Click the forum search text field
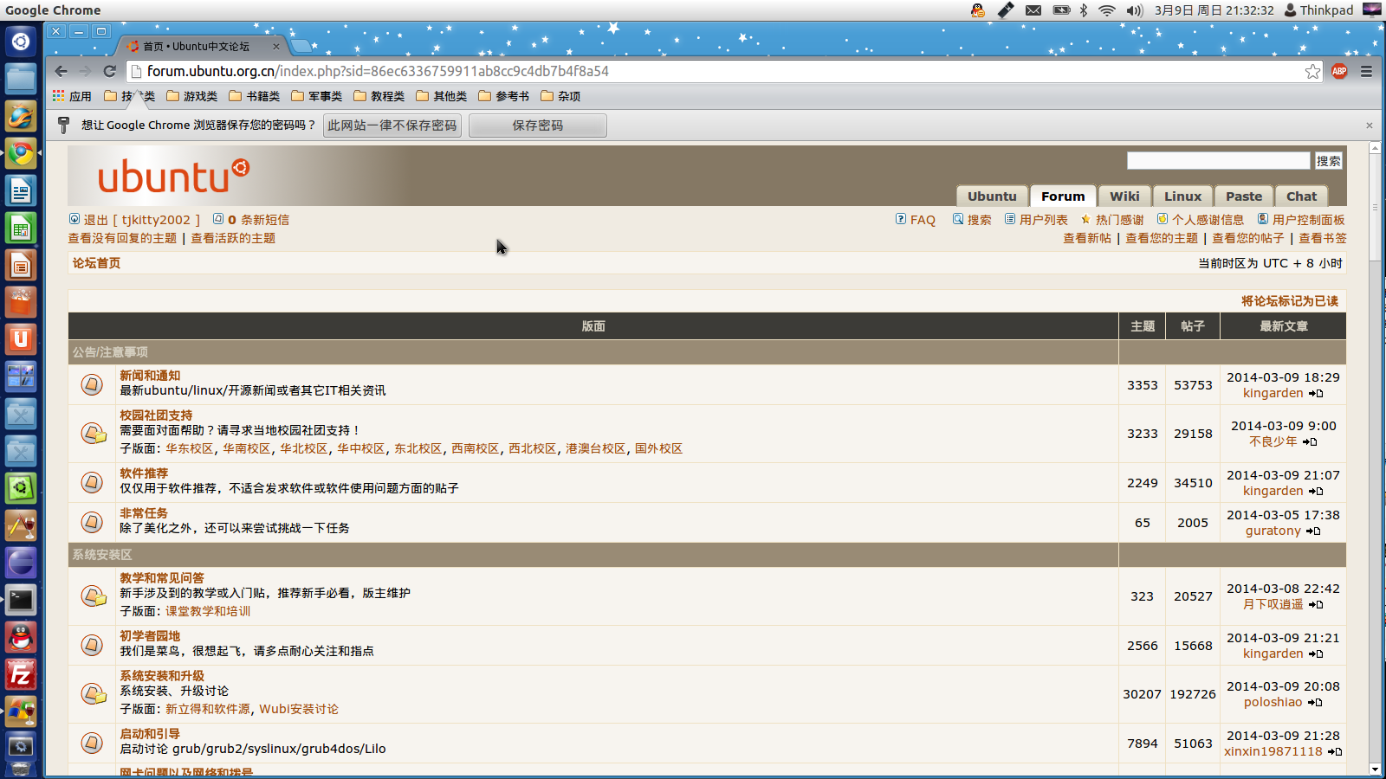This screenshot has width=1386, height=779. tap(1218, 161)
